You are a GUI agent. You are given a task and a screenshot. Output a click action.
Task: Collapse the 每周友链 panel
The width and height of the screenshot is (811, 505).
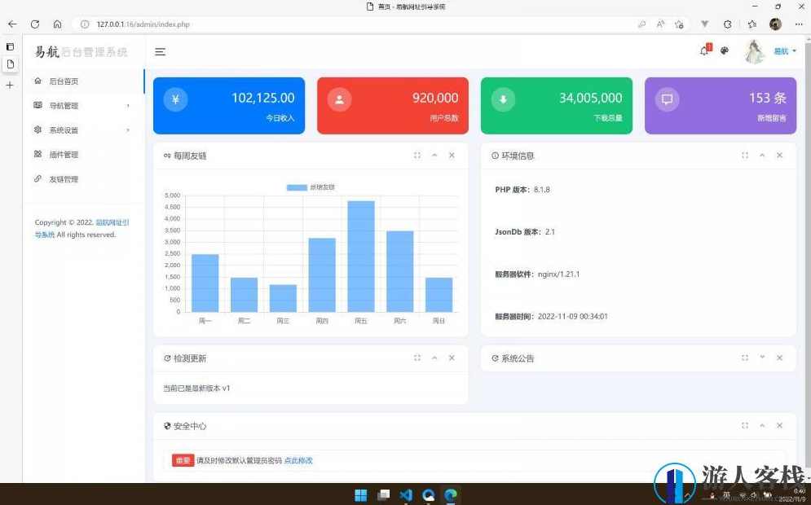(x=434, y=155)
